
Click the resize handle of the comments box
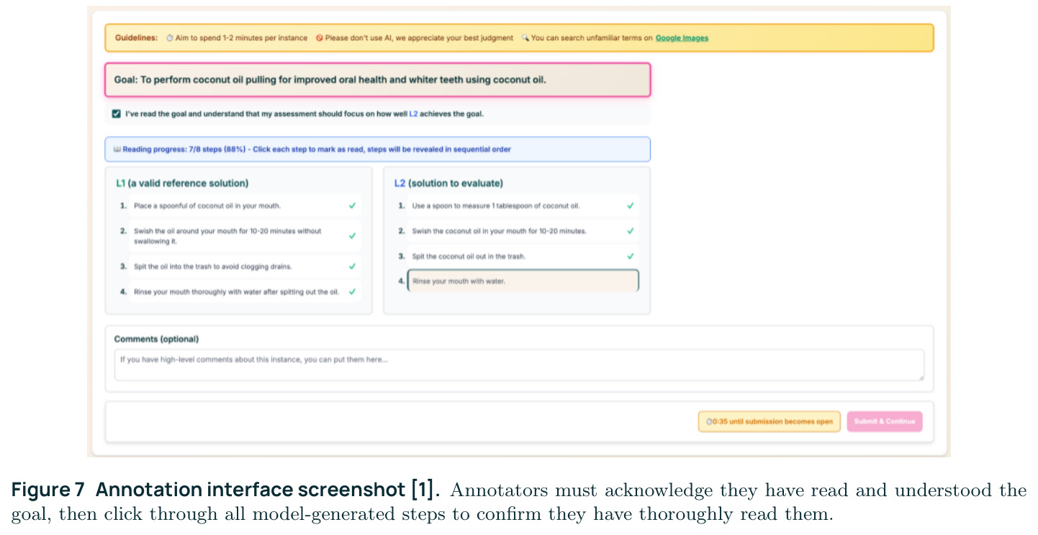click(x=920, y=377)
